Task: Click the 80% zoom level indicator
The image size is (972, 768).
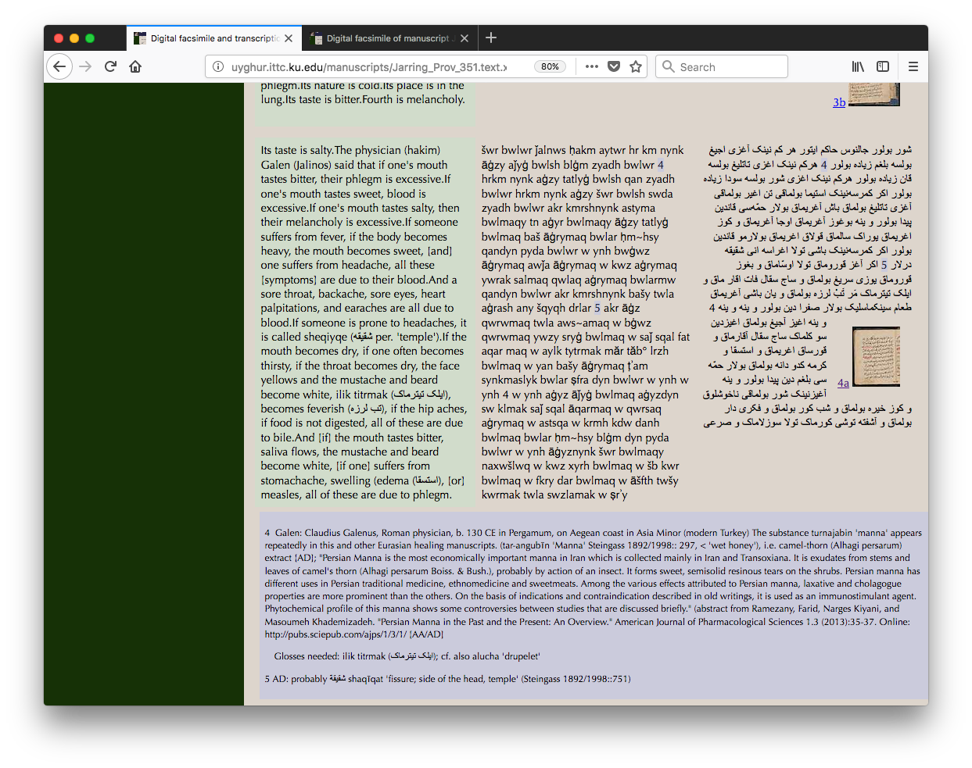Action: pos(550,66)
